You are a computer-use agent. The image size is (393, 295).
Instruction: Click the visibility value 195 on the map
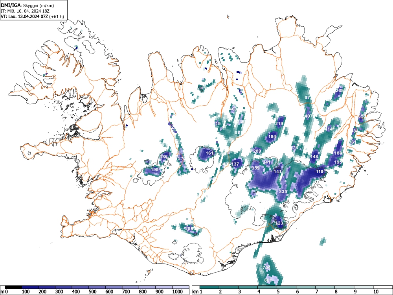[338, 162]
